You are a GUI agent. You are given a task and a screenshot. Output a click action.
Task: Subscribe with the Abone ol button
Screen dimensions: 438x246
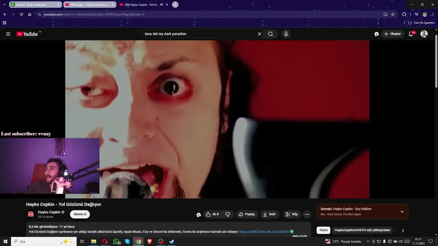[x=80, y=214]
